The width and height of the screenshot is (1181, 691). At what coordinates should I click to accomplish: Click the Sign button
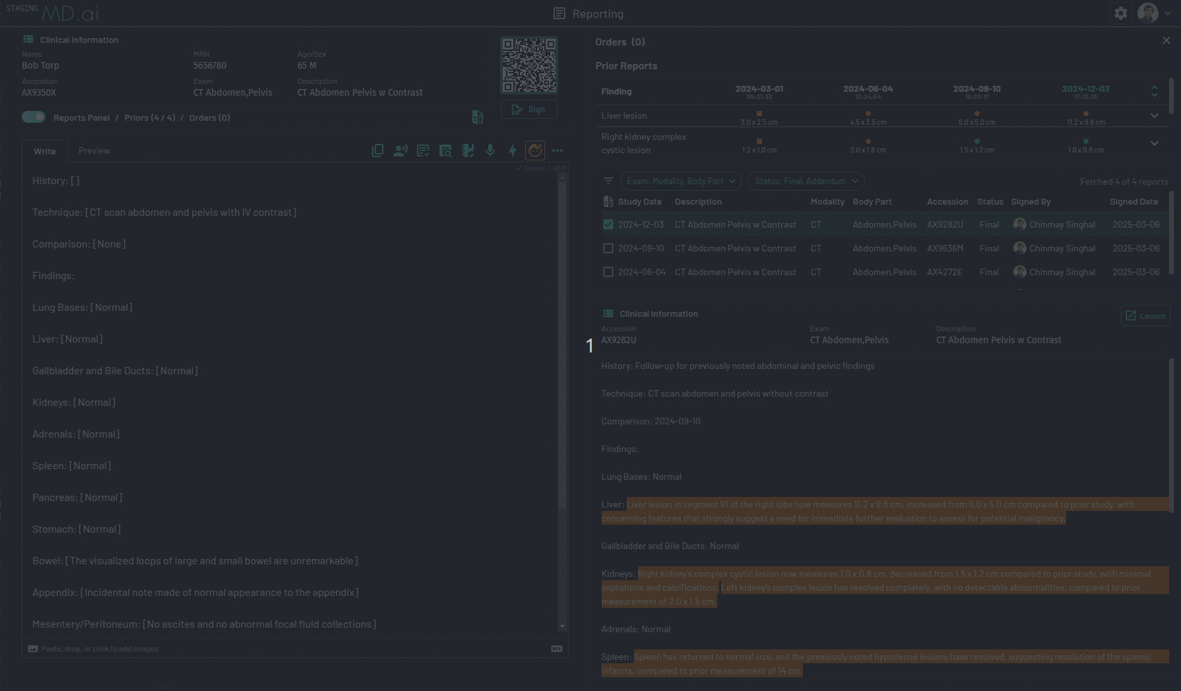tap(528, 109)
